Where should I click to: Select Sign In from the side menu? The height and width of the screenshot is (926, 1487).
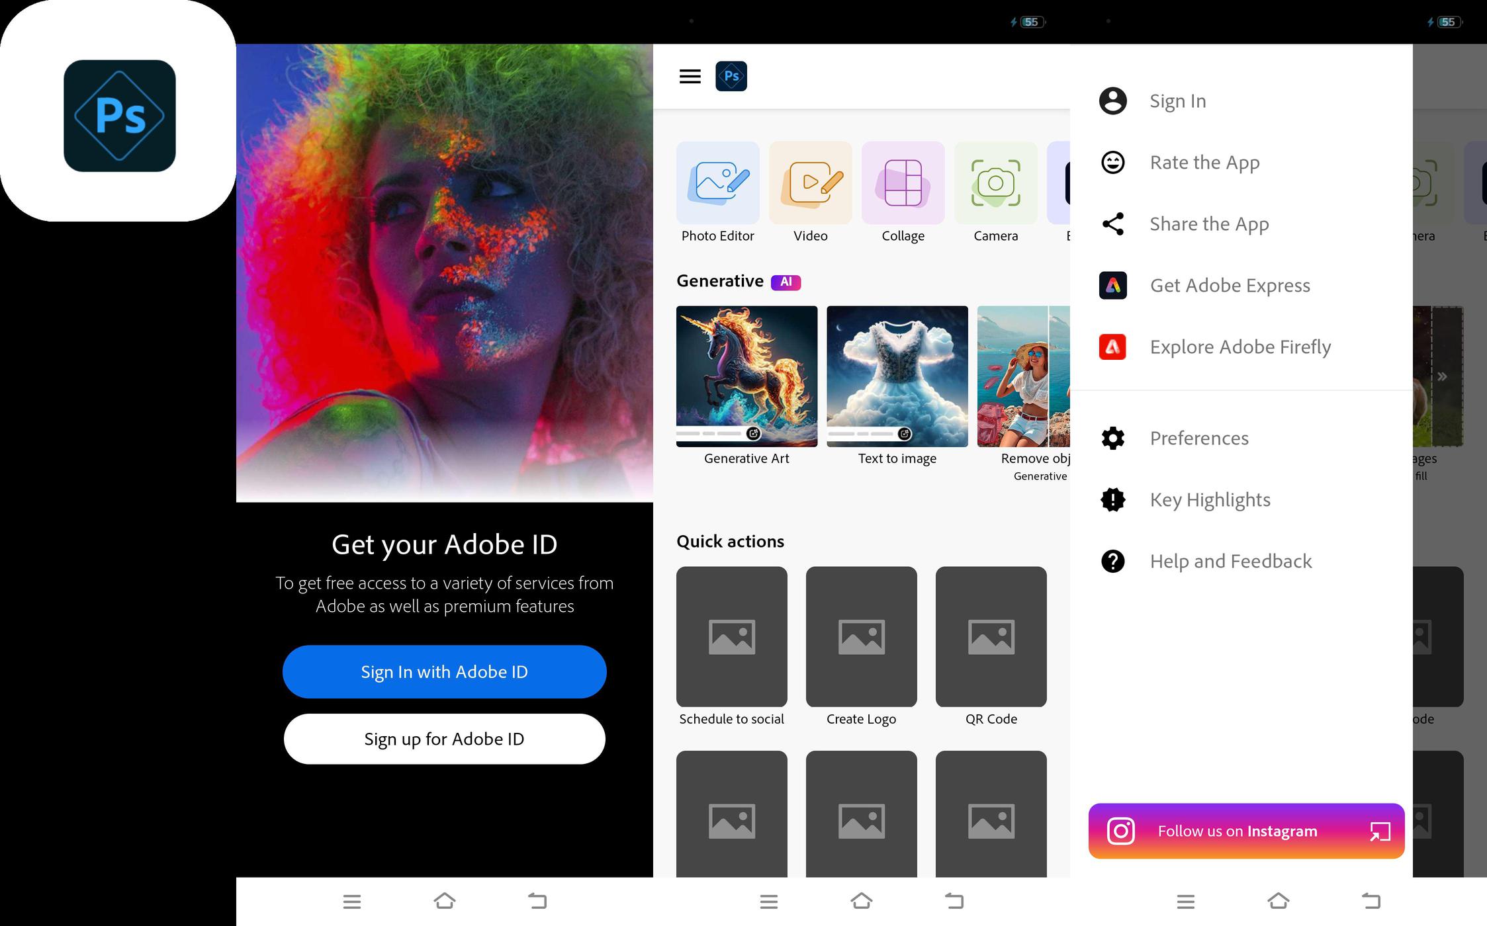[1177, 101]
